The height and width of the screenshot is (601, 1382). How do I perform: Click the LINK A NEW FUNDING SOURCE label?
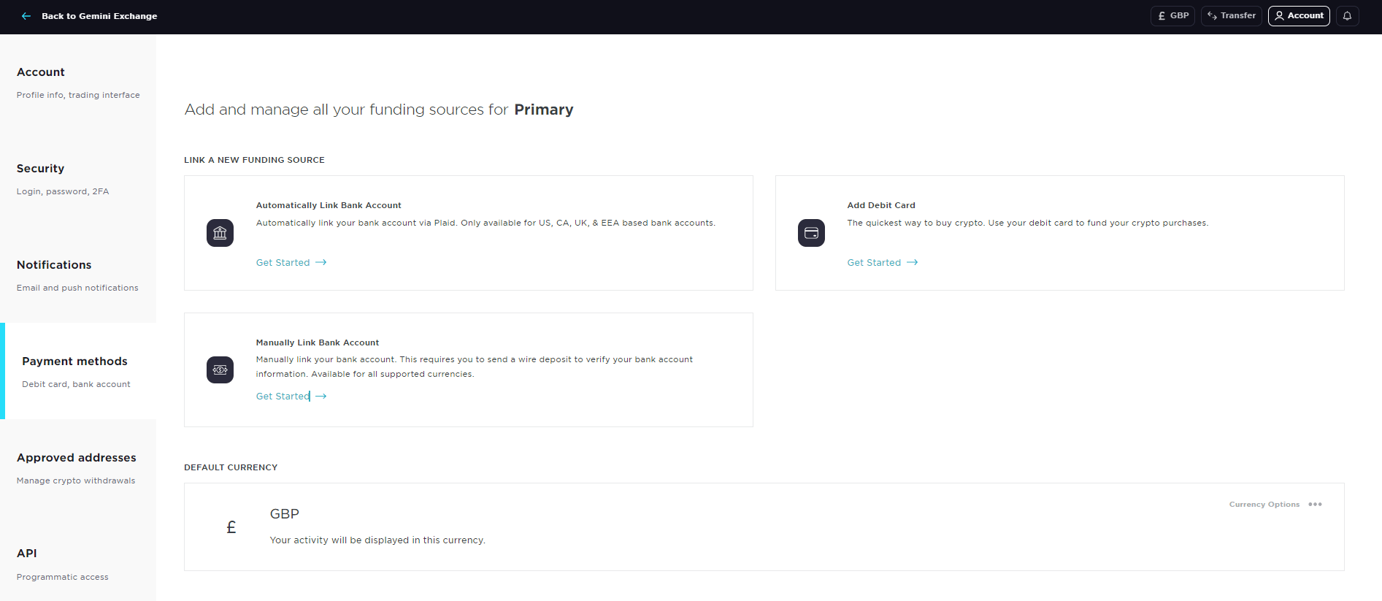pyautogui.click(x=254, y=160)
